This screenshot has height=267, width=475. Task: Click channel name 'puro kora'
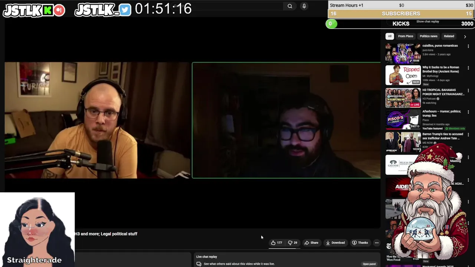pos(428,50)
